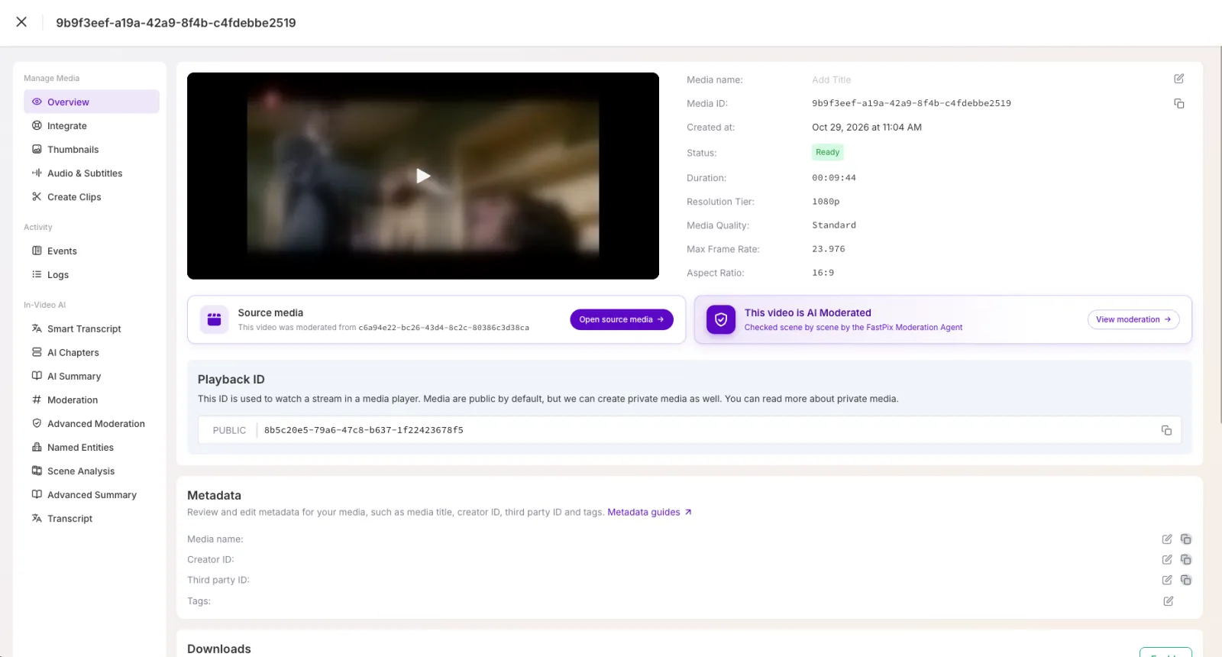
Task: Open Named Entities
Action: (92, 447)
